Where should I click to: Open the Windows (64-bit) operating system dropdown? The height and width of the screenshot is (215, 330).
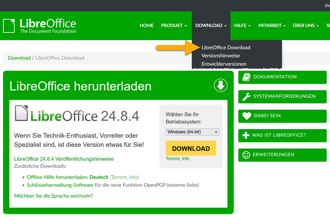click(x=192, y=132)
